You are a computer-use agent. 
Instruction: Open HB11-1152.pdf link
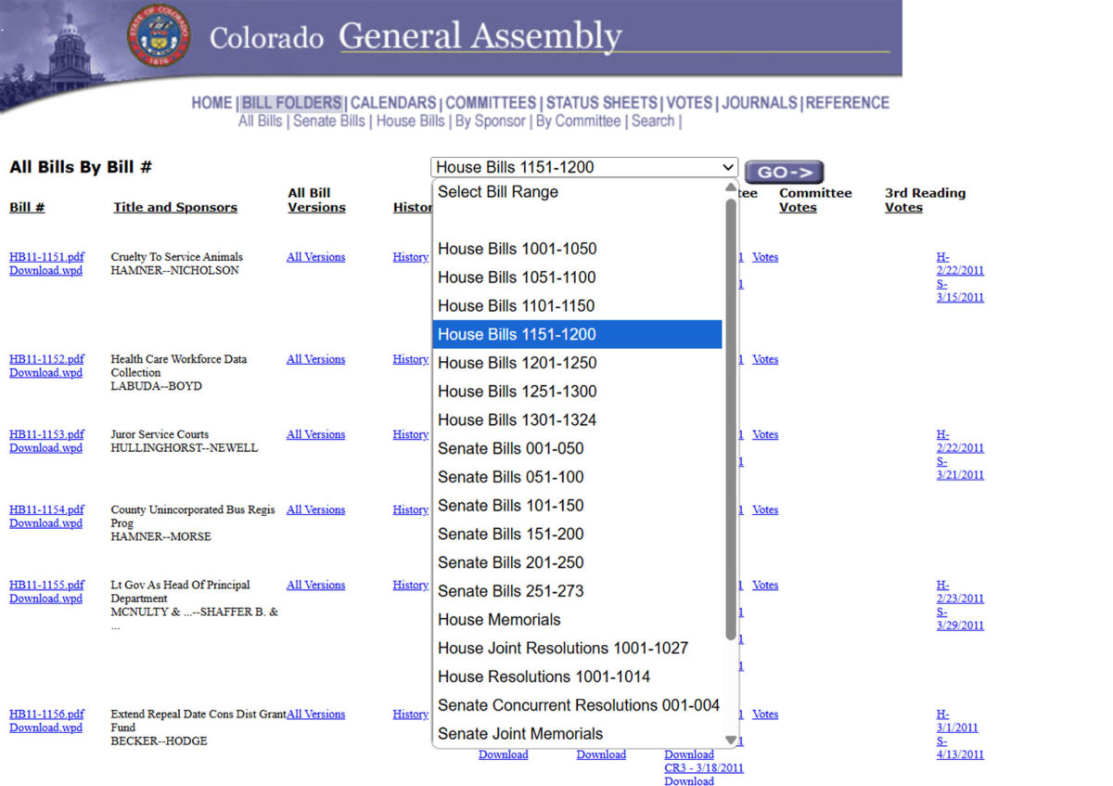(x=46, y=359)
